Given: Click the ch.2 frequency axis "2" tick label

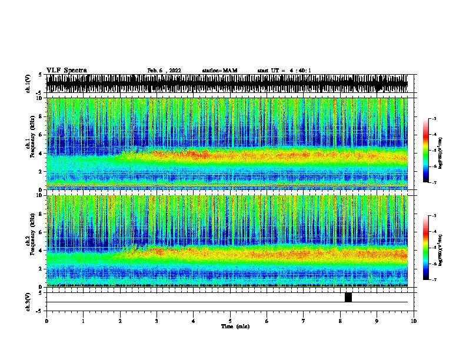Looking at the screenshot, I should pos(41,269).
